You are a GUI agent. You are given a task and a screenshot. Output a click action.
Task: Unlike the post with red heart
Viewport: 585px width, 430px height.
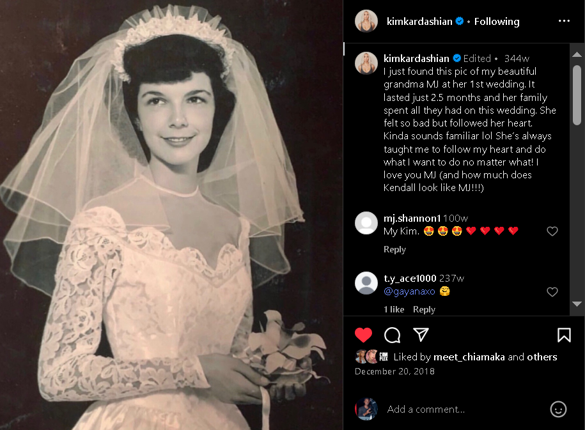tap(363, 335)
